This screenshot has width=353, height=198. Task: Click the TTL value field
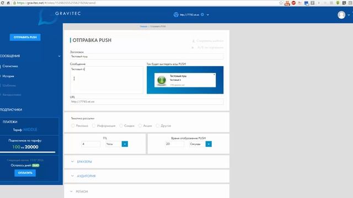(90, 144)
